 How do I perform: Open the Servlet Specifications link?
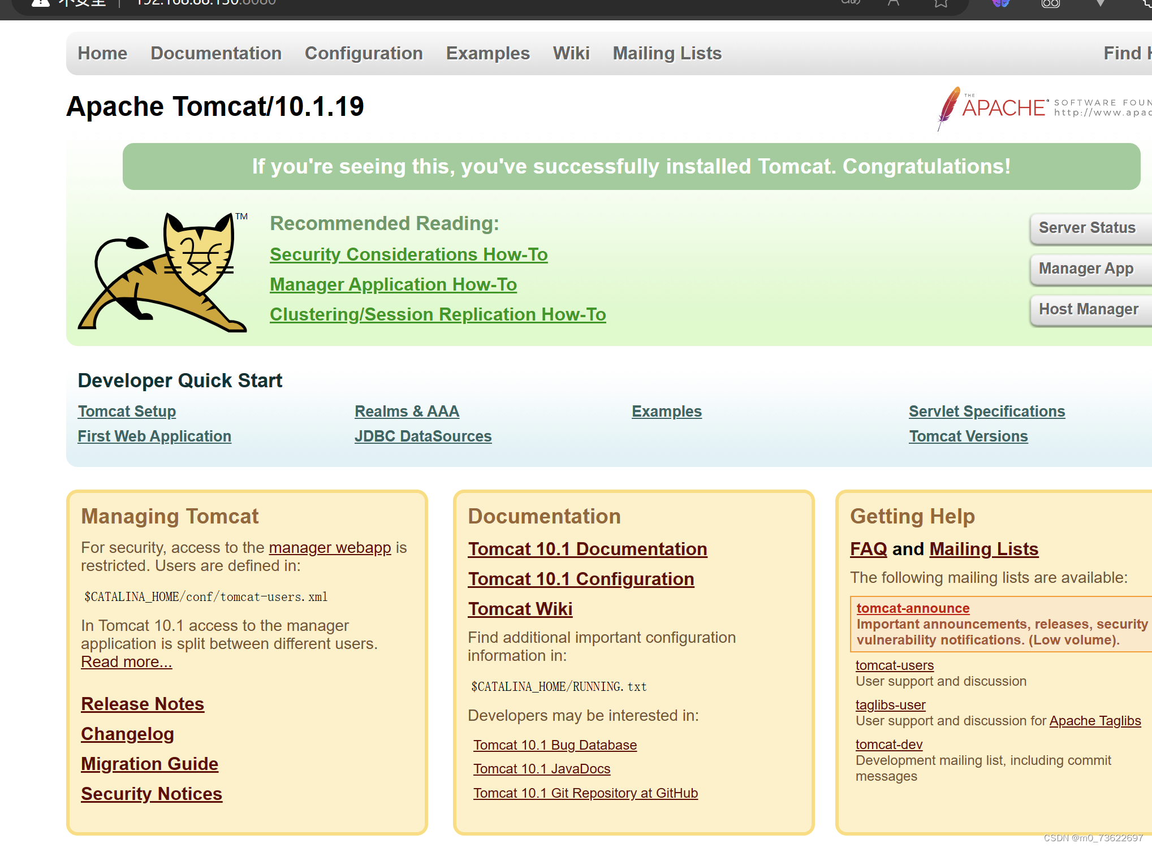[987, 411]
